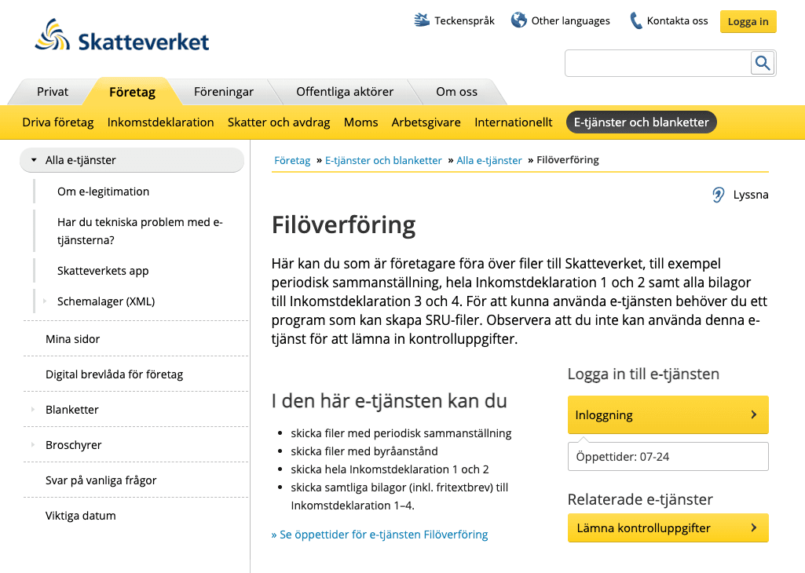The width and height of the screenshot is (805, 573).
Task: Activate the Lyssna listen icon
Action: point(717,194)
